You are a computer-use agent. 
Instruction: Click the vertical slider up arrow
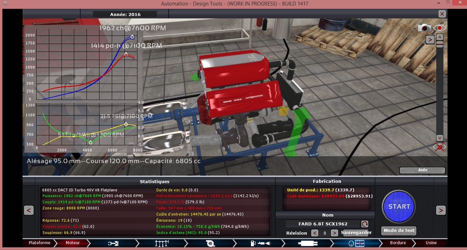pyautogui.click(x=440, y=37)
